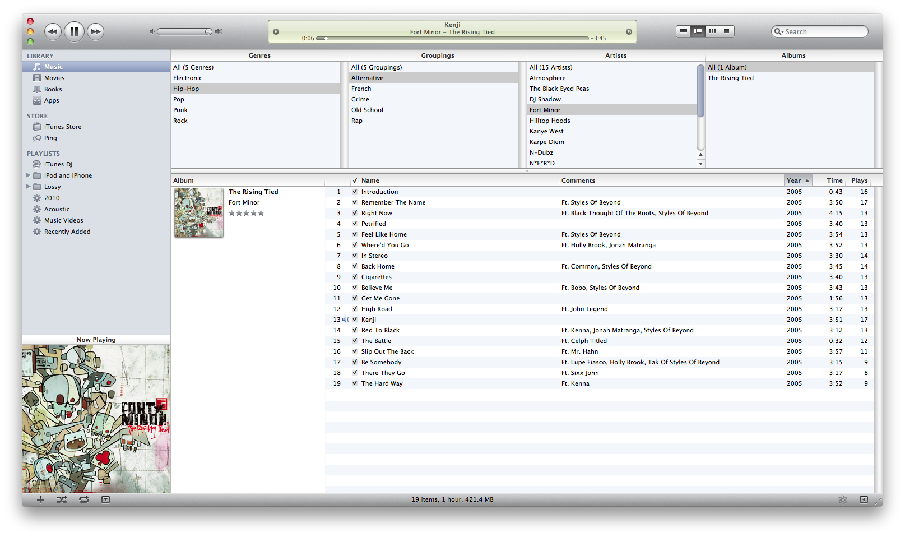Viewport: 905px width, 537px height.
Task: Expand the Lossy playlist folder
Action: (29, 187)
